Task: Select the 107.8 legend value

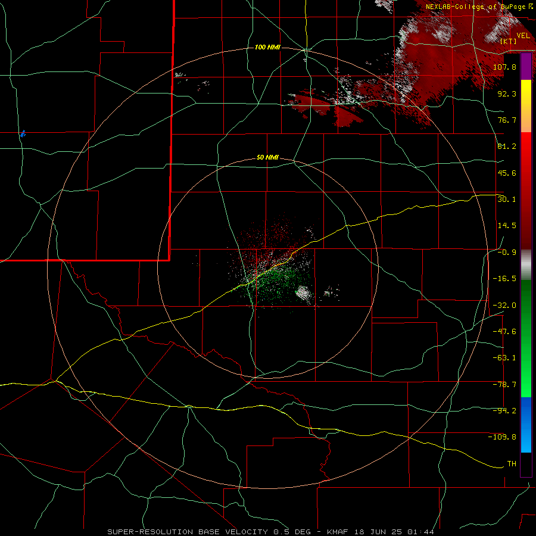Action: click(504, 67)
